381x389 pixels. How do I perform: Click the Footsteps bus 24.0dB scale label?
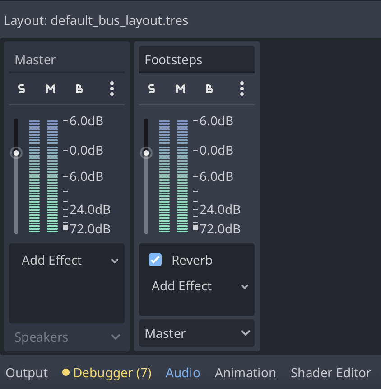pos(220,209)
